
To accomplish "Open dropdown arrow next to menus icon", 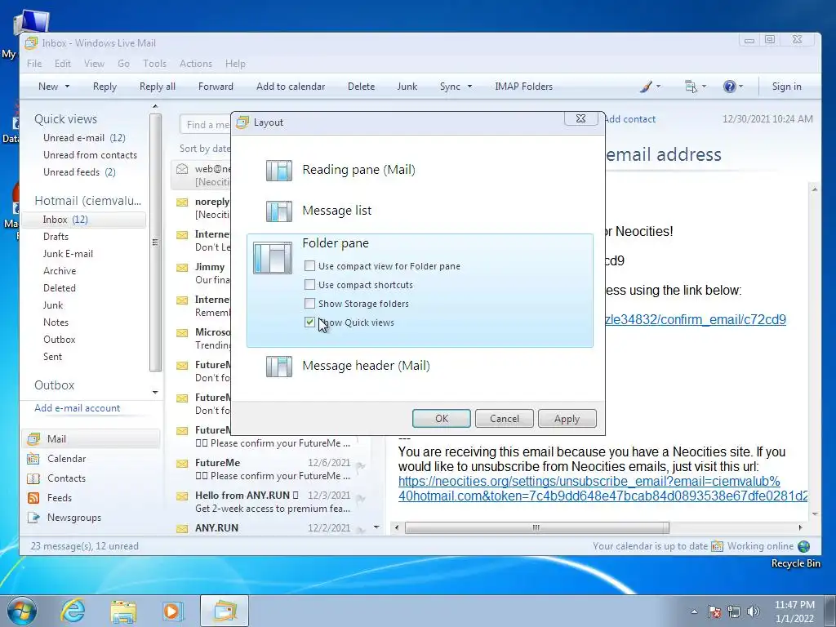I will point(705,87).
